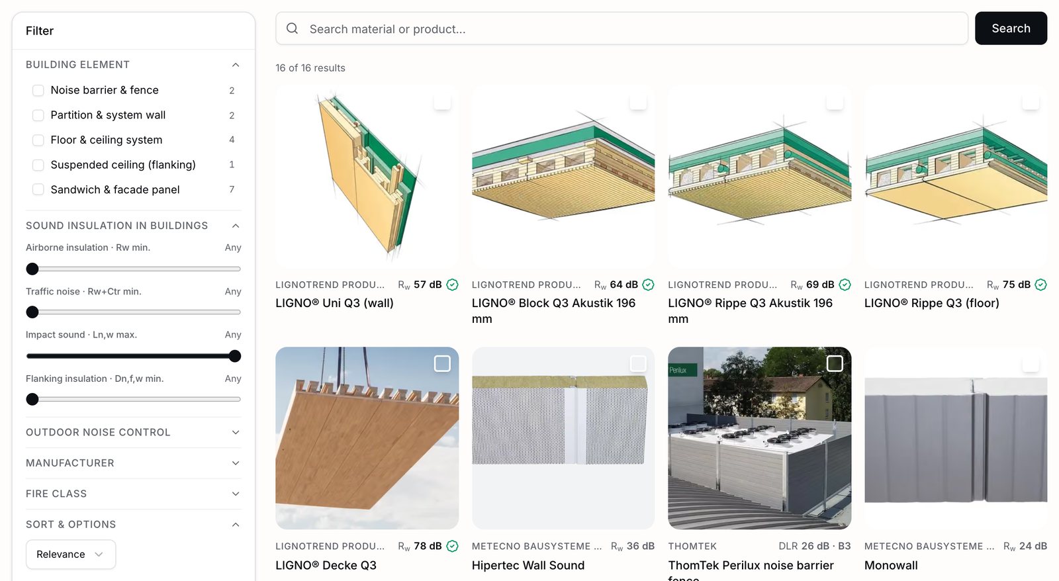Screen dimensions: 1059x581
Task: Open the LIGNO Block Q3 Akustik thumbnail
Action: coord(563,177)
